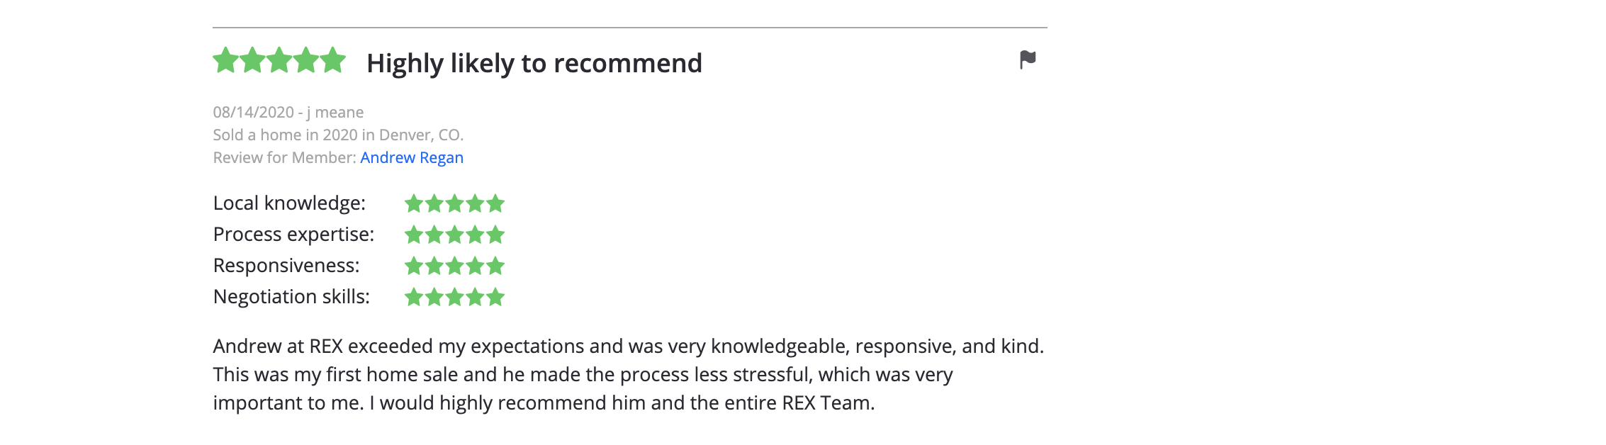This screenshot has height=445, width=1606.
Task: Click the fifth star of the overall rating
Action: point(332,61)
